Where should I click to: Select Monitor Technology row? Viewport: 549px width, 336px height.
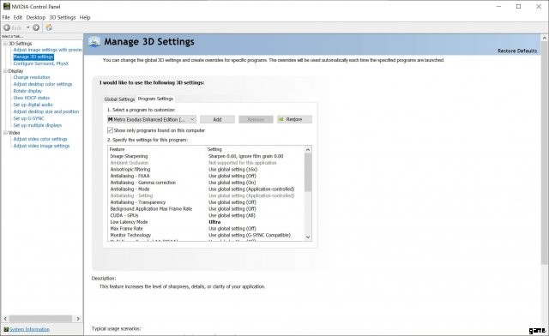[206, 235]
